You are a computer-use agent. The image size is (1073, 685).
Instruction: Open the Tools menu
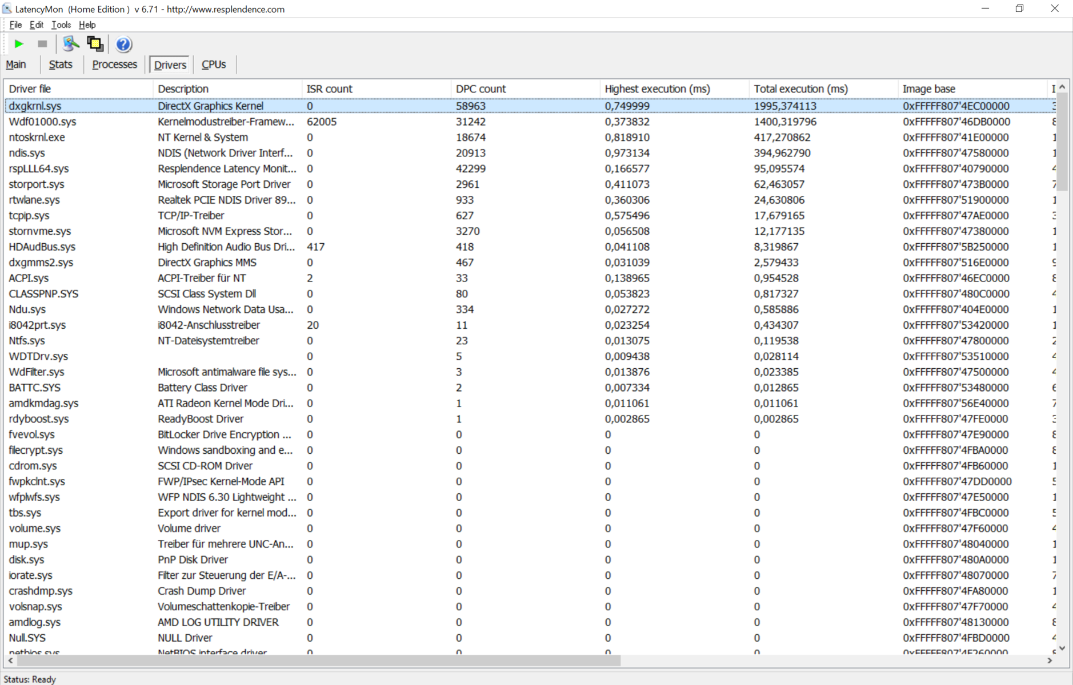pyautogui.click(x=61, y=25)
